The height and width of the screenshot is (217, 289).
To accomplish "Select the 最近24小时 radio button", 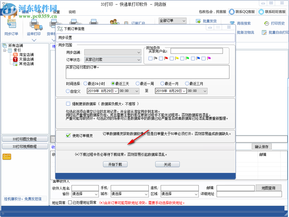I will coord(85,83).
